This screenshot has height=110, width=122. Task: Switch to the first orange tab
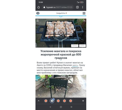pos(46,101)
